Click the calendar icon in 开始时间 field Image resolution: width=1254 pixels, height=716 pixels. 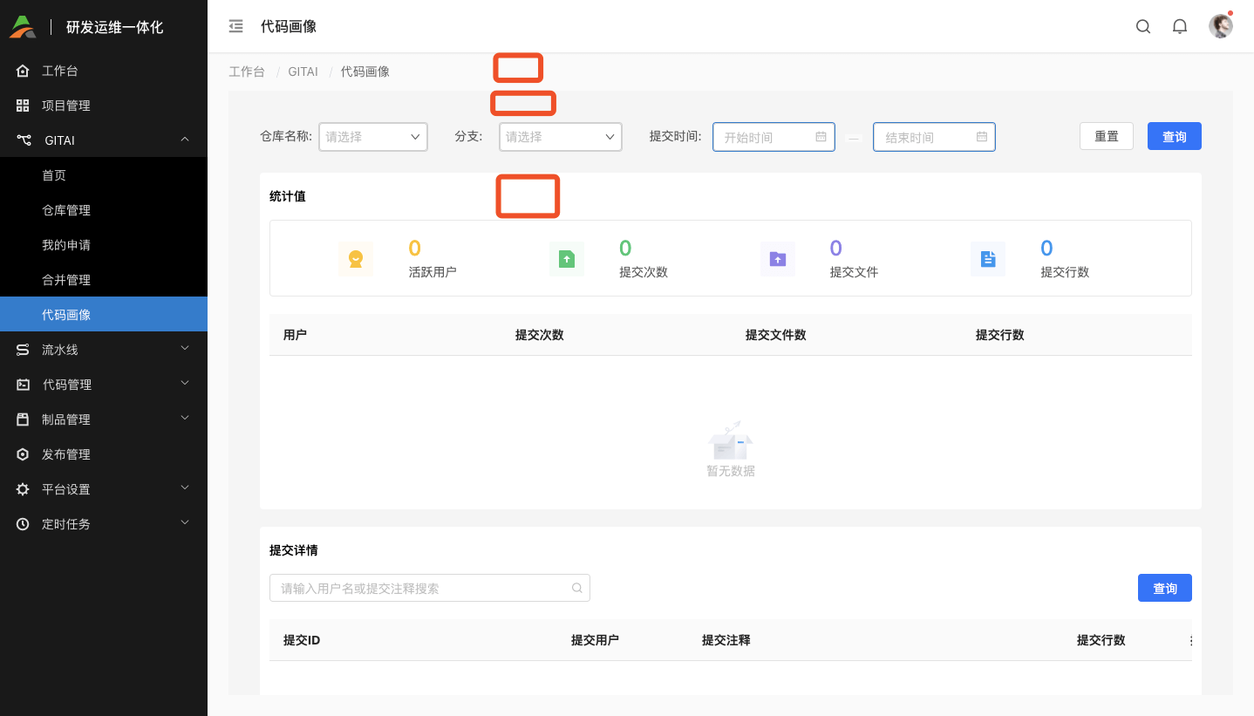click(x=821, y=137)
